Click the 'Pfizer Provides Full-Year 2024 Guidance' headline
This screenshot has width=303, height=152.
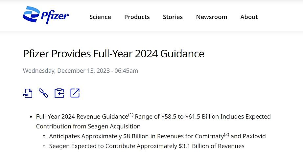click(x=114, y=54)
